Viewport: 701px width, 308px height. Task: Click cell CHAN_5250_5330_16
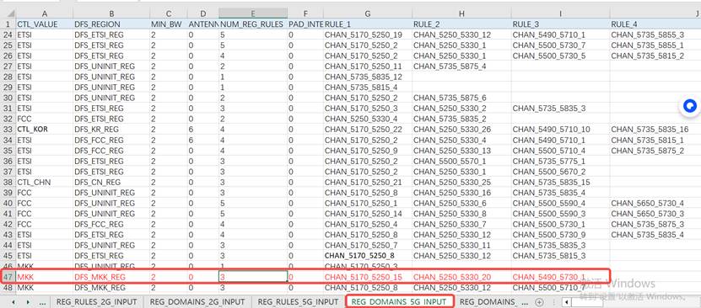[x=461, y=193]
